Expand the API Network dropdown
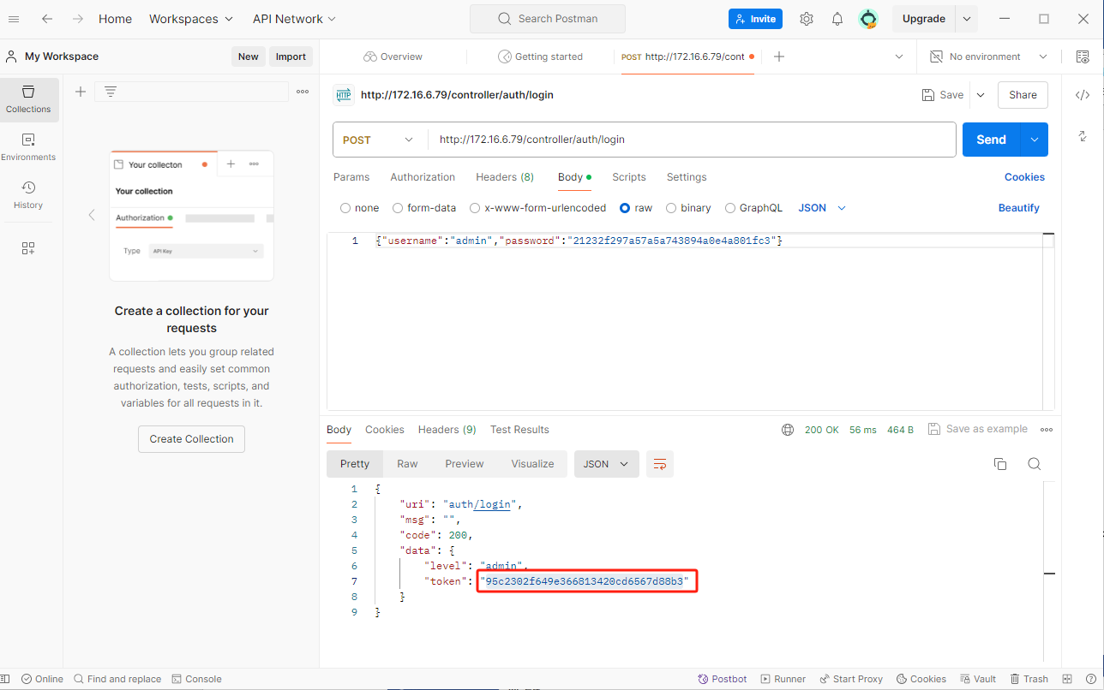1104x690 pixels. pos(294,19)
